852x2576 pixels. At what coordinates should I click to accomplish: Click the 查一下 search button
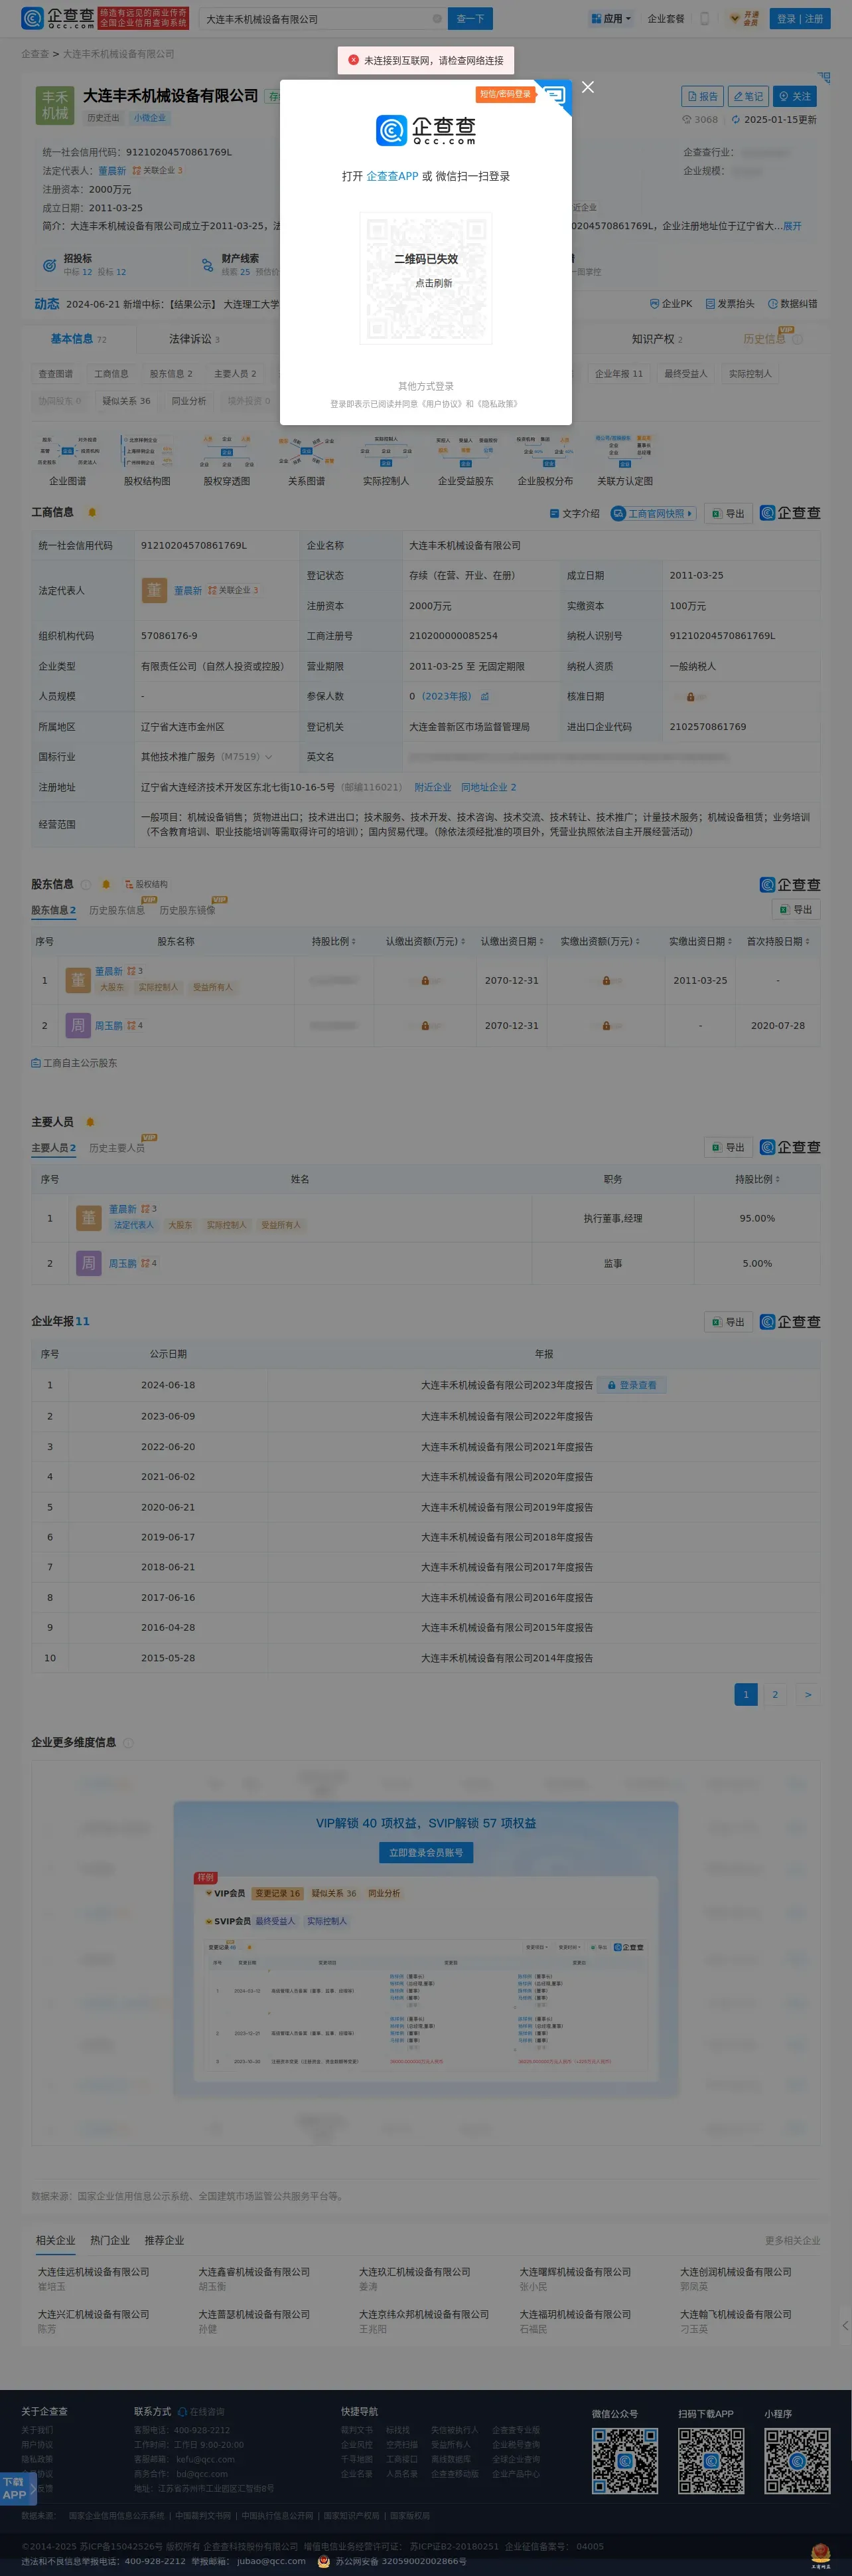pyautogui.click(x=470, y=19)
